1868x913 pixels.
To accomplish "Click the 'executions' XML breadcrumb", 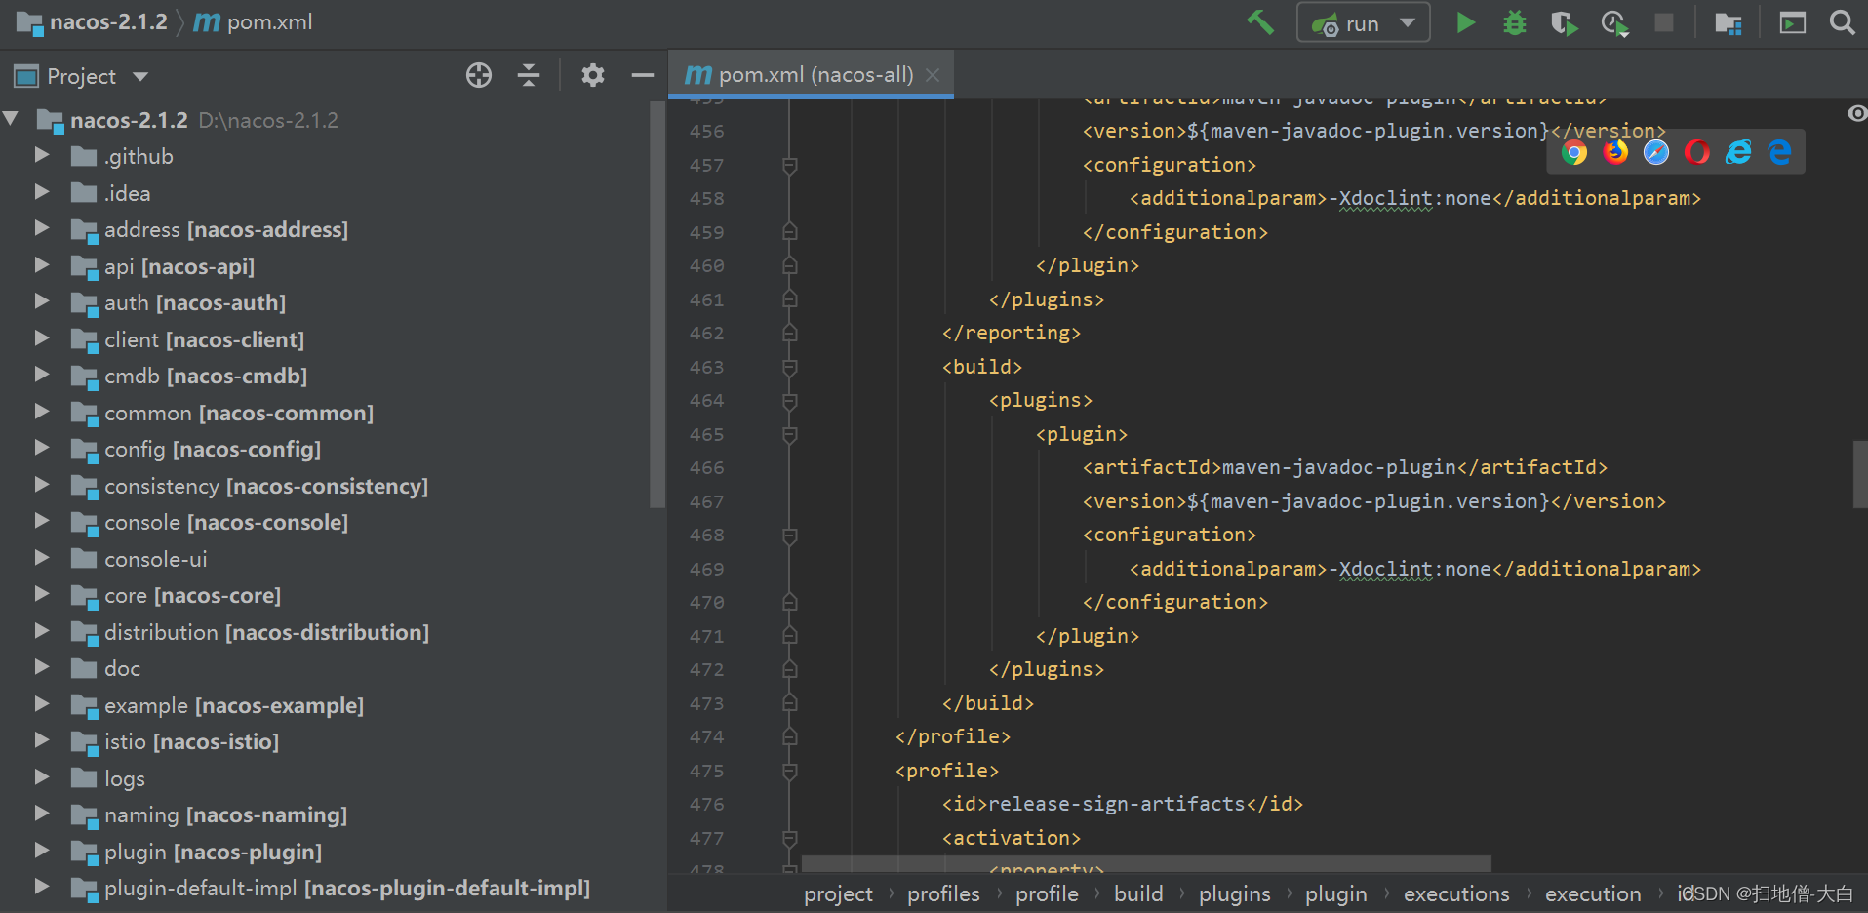I will pos(1456,893).
